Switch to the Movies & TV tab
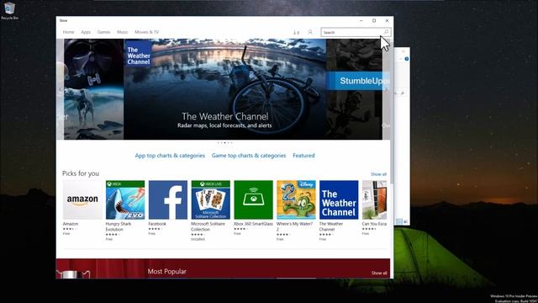Viewport: 538px width, 303px height. 146,32
